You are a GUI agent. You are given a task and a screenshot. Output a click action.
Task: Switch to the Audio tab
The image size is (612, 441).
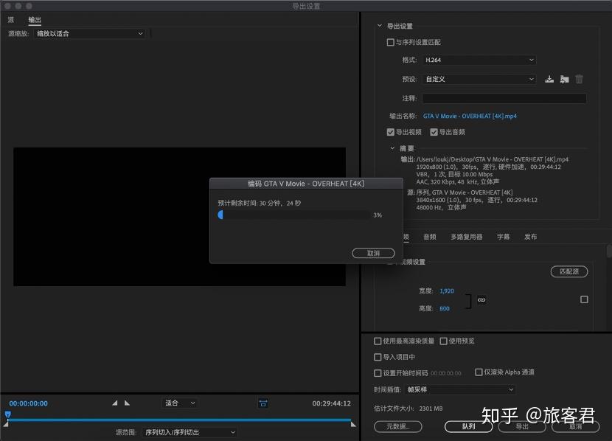tap(430, 237)
